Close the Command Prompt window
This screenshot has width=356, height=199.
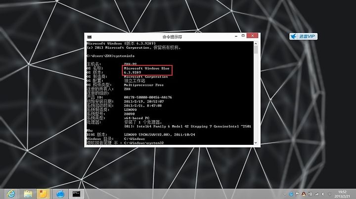click(x=252, y=35)
